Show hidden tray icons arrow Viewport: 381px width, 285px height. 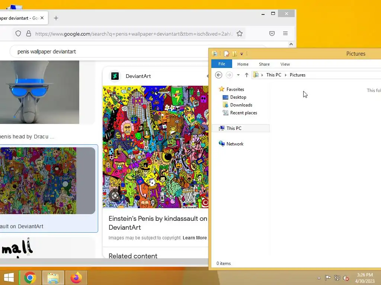pos(319,278)
